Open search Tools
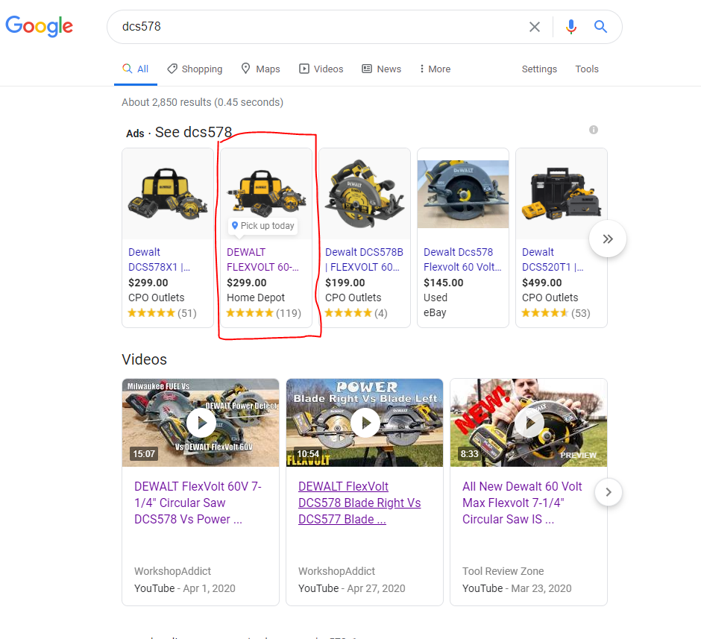The image size is (701, 639). [587, 69]
